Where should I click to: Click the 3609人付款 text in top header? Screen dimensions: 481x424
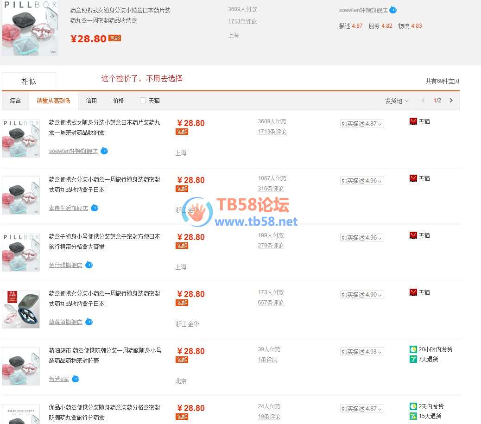242,9
